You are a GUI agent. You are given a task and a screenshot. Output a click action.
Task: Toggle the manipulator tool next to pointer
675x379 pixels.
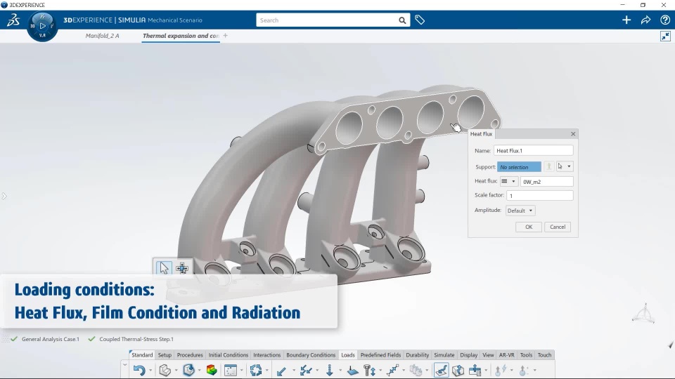182,267
